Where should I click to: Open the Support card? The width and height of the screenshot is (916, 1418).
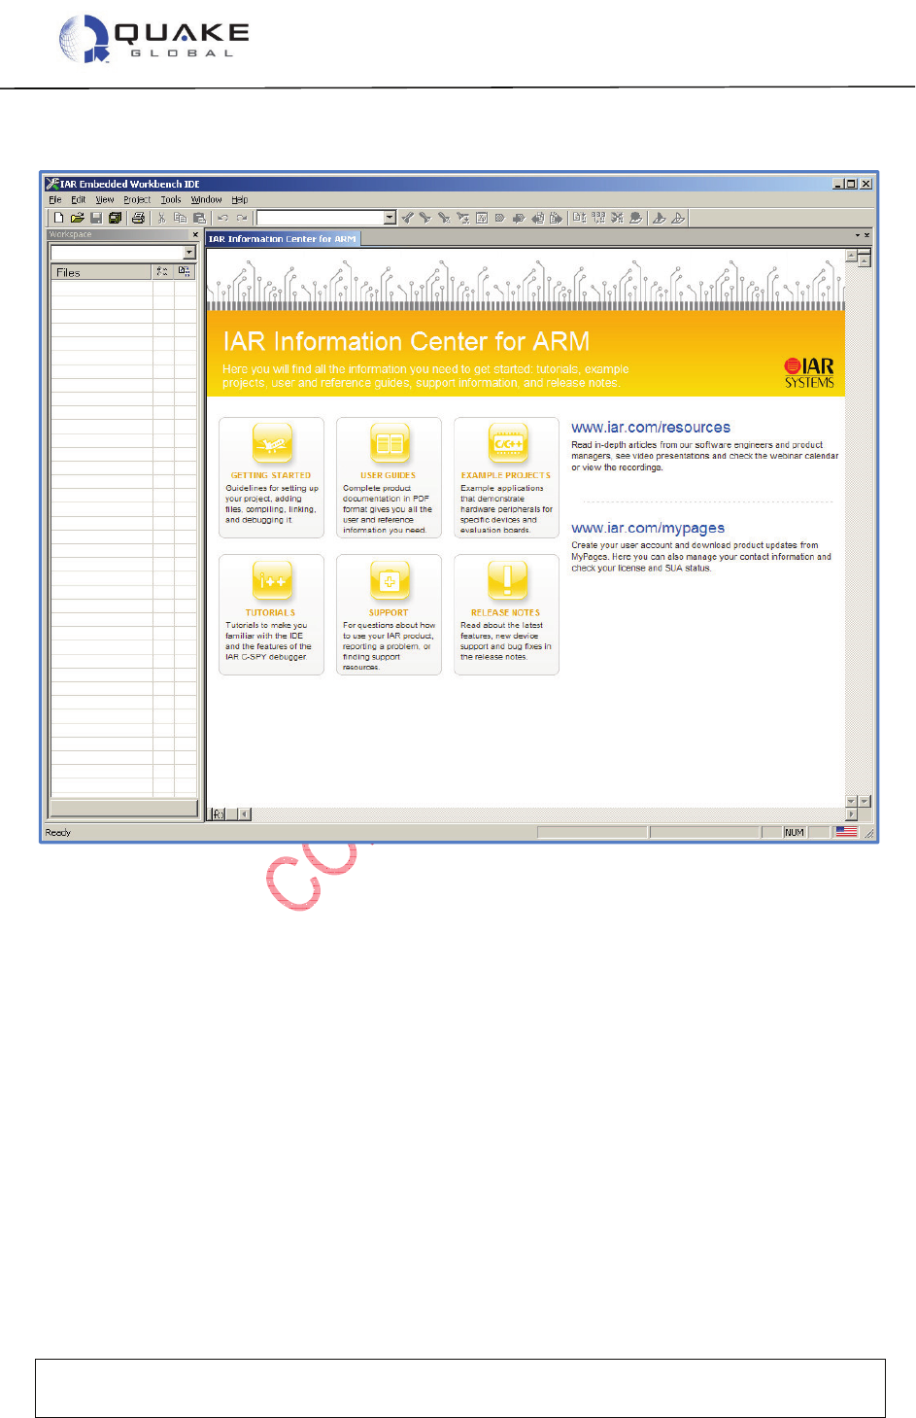point(389,614)
